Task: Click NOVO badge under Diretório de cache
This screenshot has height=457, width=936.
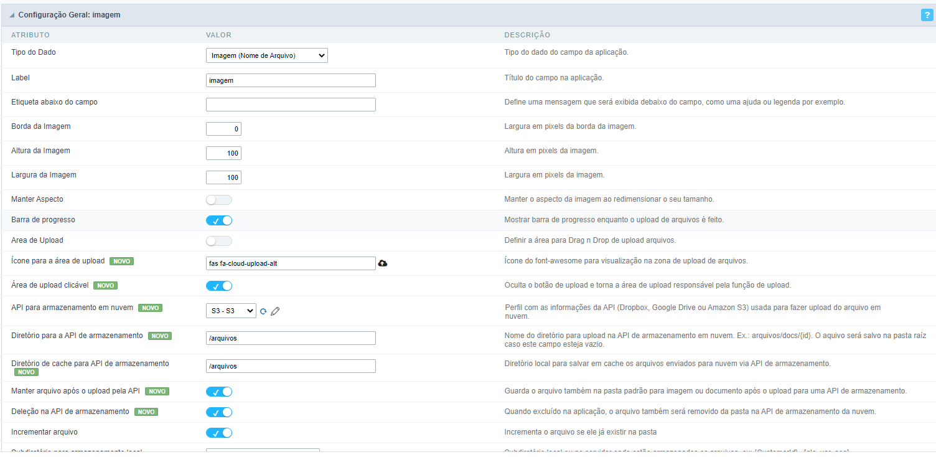Action: point(26,372)
